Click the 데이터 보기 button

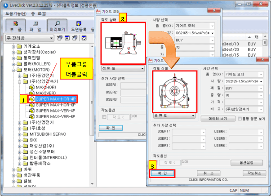point(218,119)
